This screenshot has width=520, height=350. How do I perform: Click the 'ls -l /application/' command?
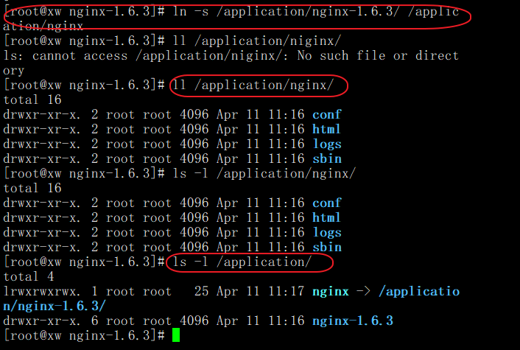tap(242, 262)
